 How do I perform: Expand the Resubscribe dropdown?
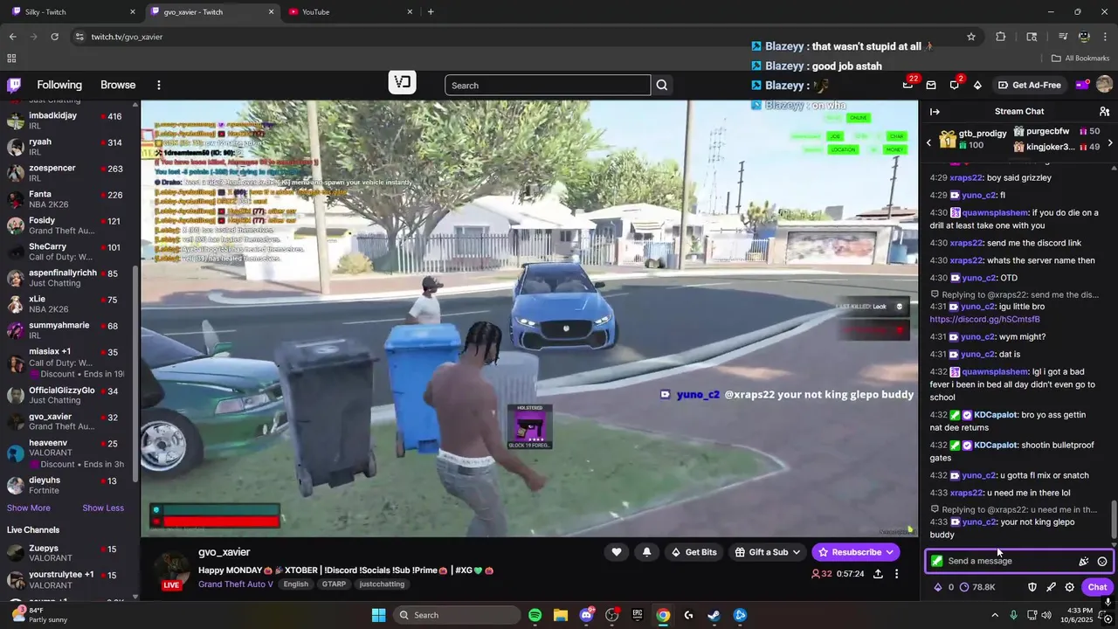pos(889,552)
